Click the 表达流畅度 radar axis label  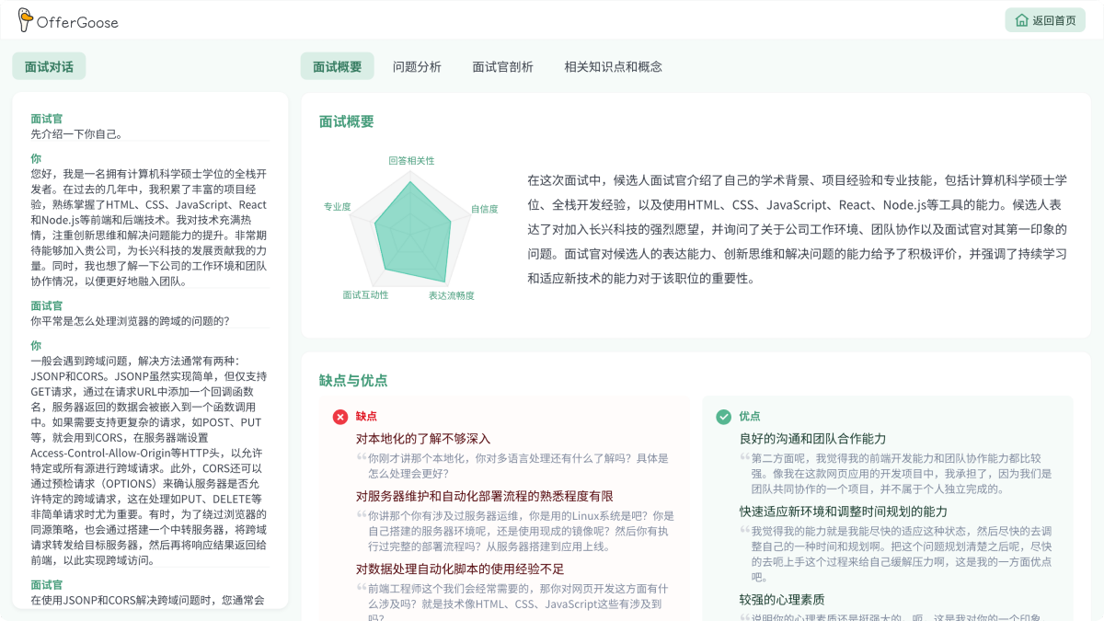click(x=451, y=295)
